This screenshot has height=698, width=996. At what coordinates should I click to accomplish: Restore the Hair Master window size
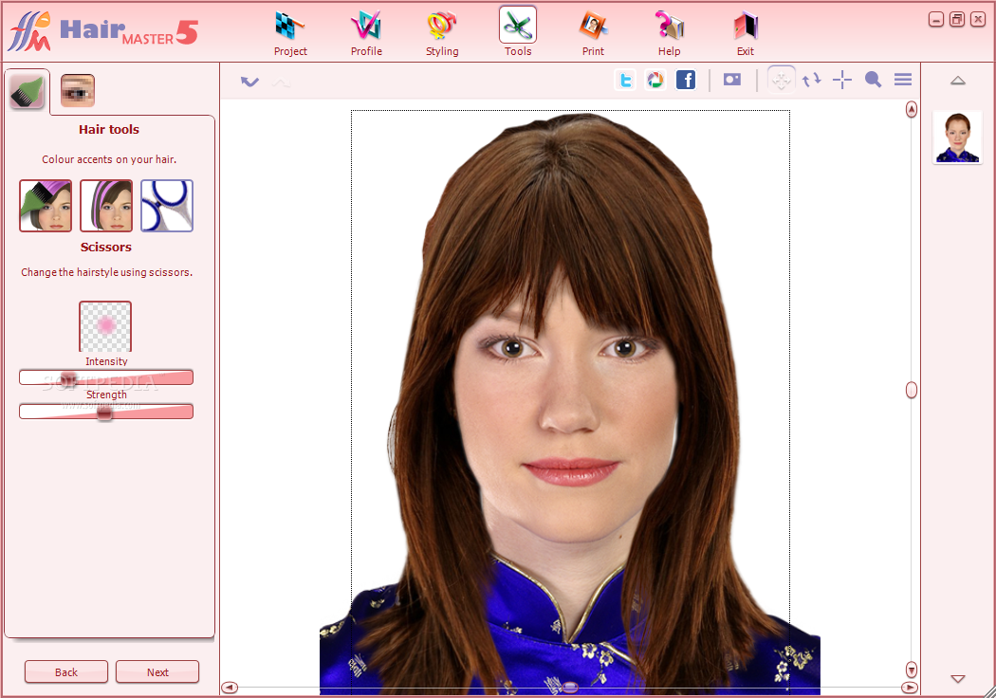[x=956, y=20]
